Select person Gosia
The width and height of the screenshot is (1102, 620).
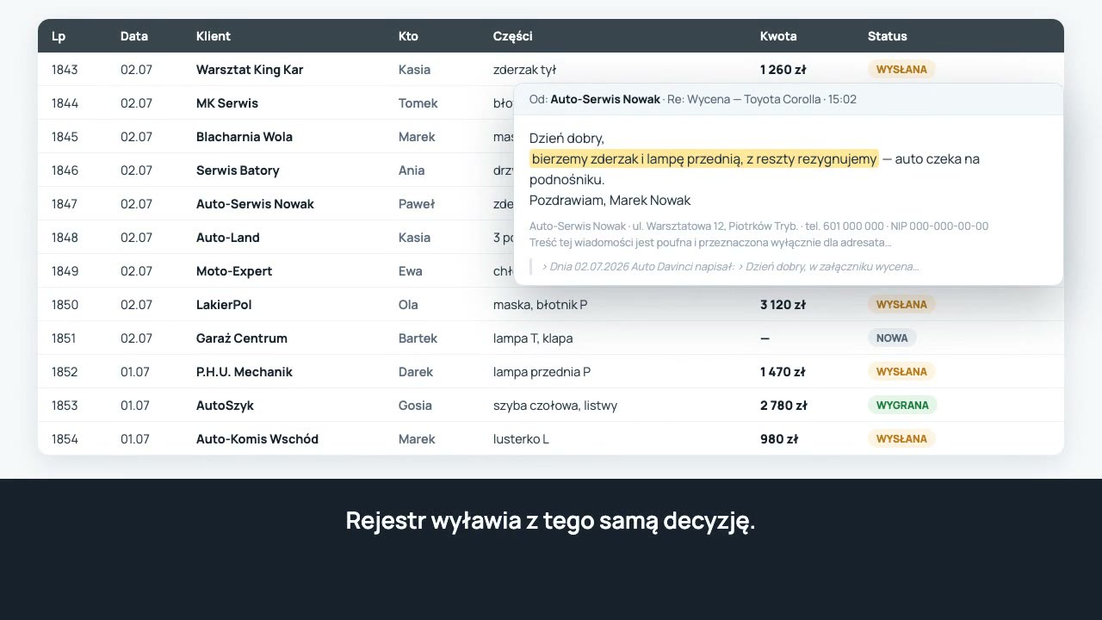click(415, 406)
